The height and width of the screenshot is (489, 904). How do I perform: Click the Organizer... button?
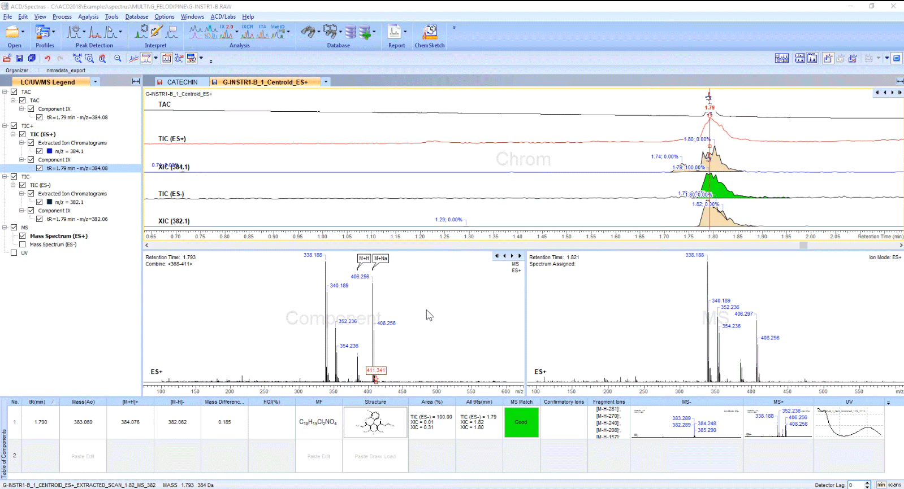19,71
